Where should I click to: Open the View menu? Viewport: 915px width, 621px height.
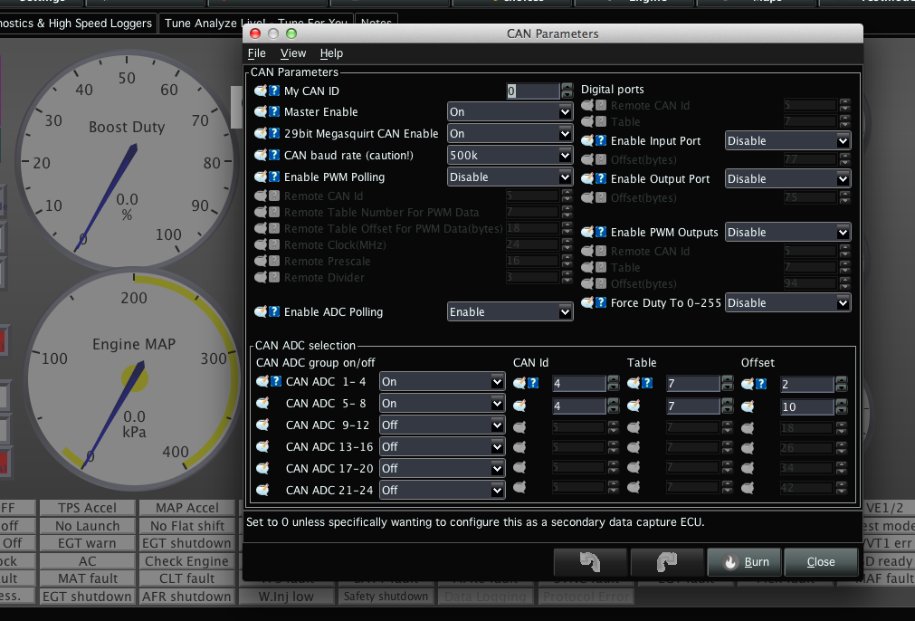(293, 53)
